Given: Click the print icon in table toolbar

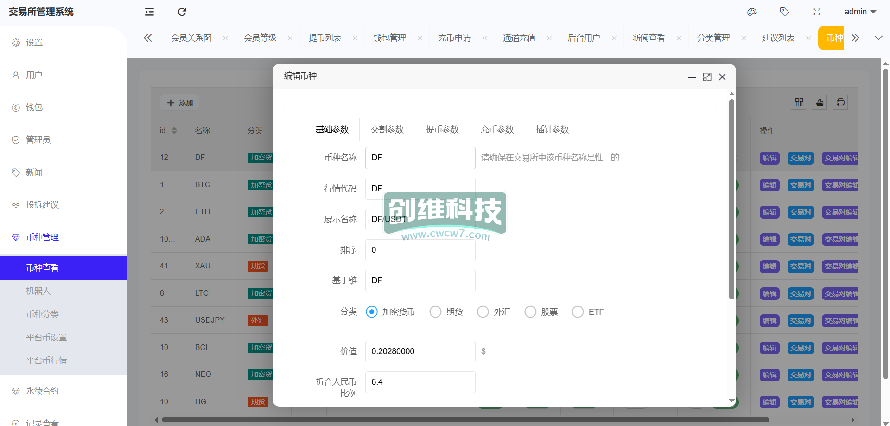Looking at the screenshot, I should [840, 102].
